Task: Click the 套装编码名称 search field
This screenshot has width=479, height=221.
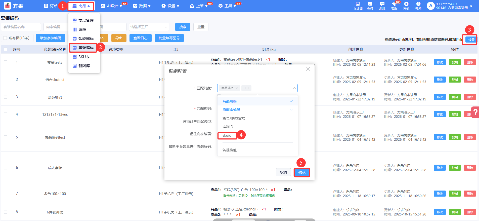Action: coord(21,27)
